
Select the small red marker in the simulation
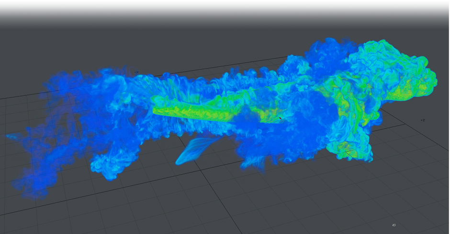pos(281,118)
